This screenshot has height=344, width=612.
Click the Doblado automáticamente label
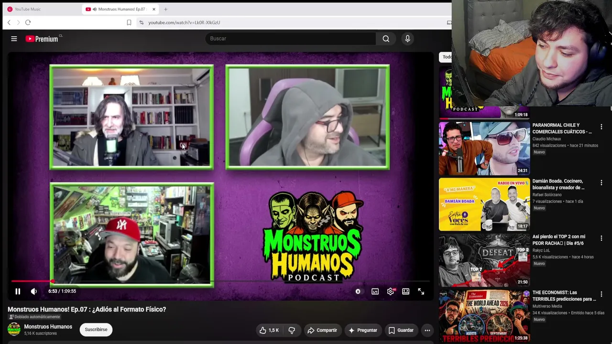[34, 317]
